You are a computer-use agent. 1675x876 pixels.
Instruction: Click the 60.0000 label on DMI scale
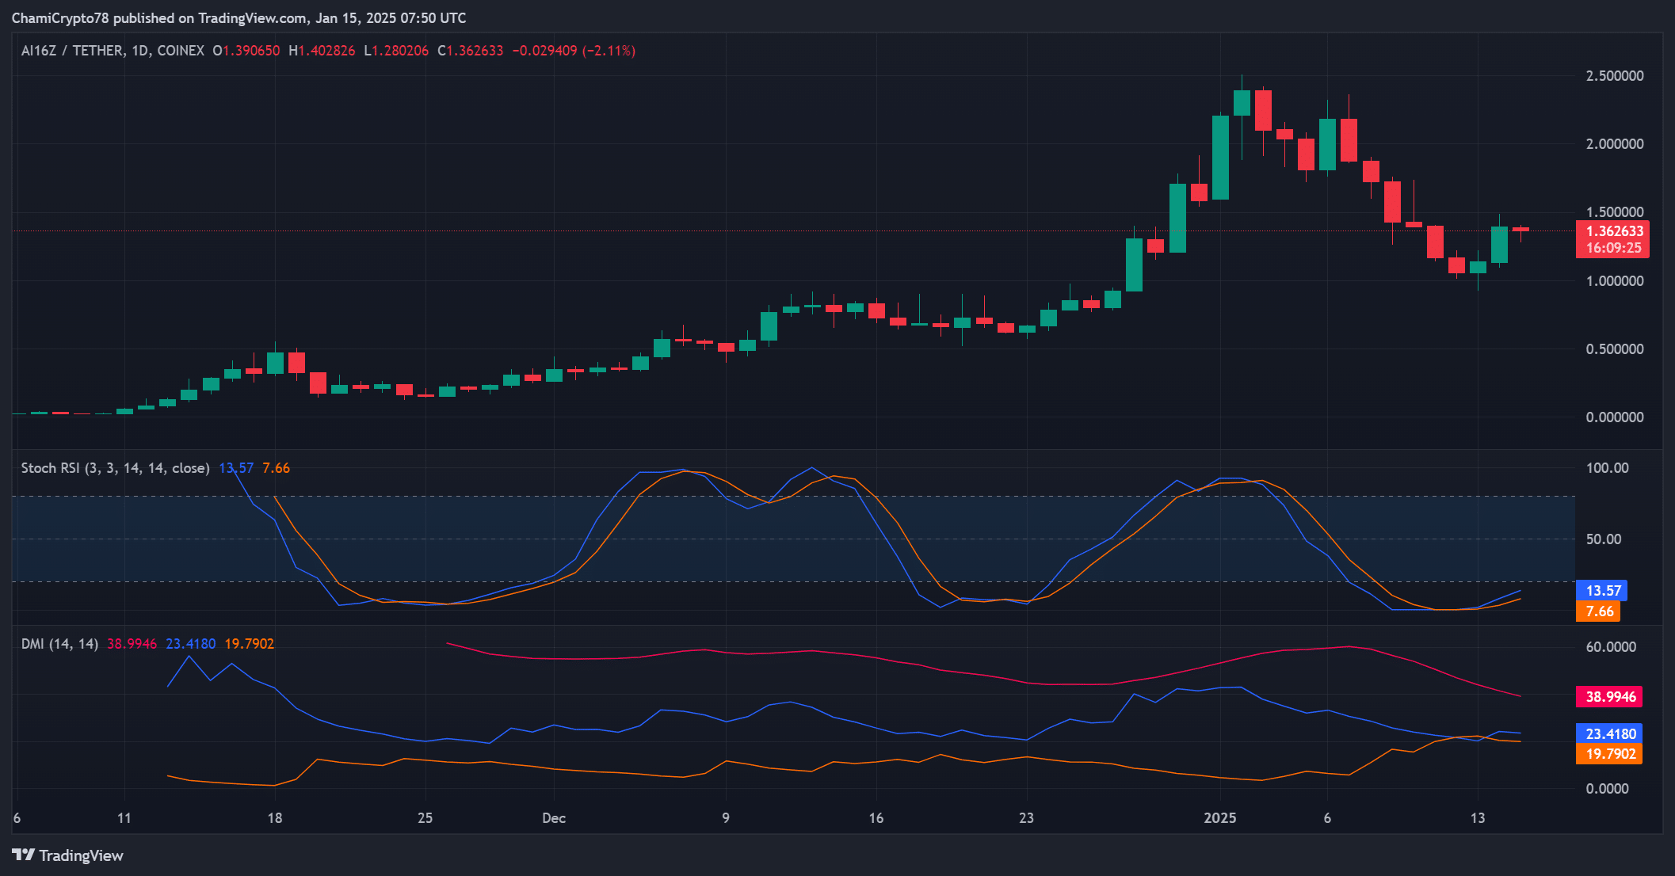[1610, 647]
